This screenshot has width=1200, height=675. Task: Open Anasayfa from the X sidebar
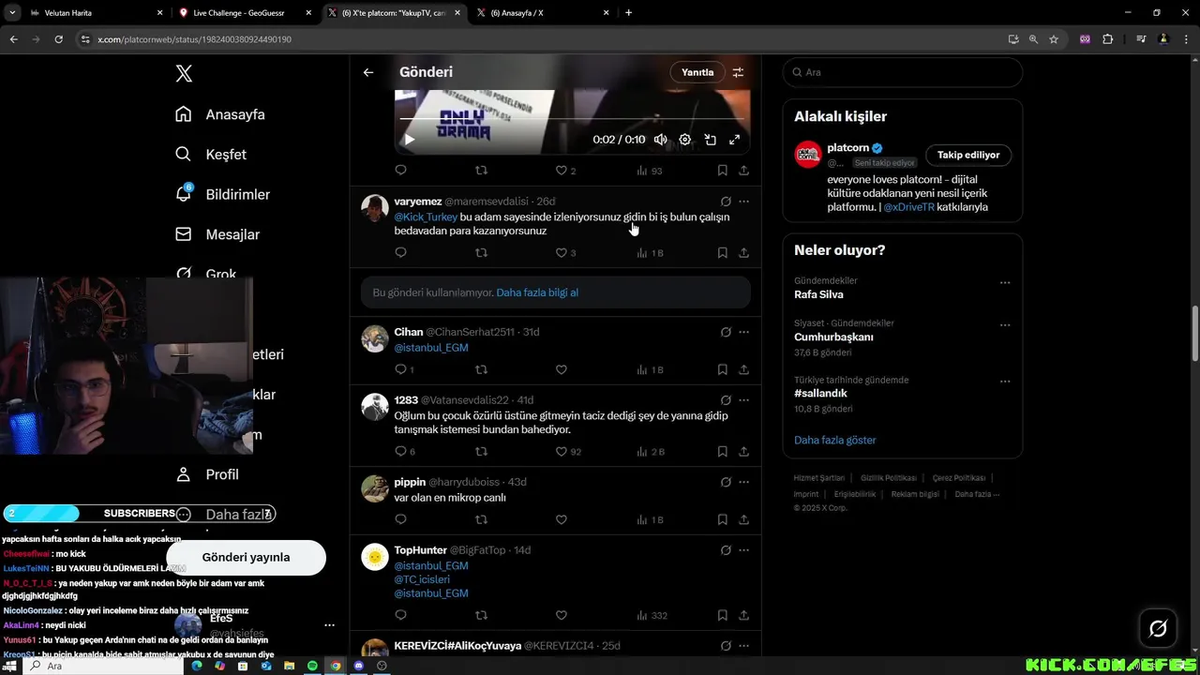point(220,114)
